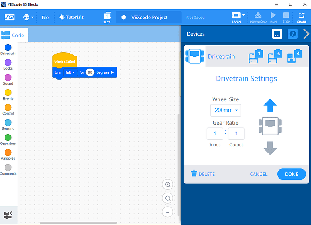Screen dimensions: 311x225
Task: Delete the drivetrain device
Action: coord(203,174)
